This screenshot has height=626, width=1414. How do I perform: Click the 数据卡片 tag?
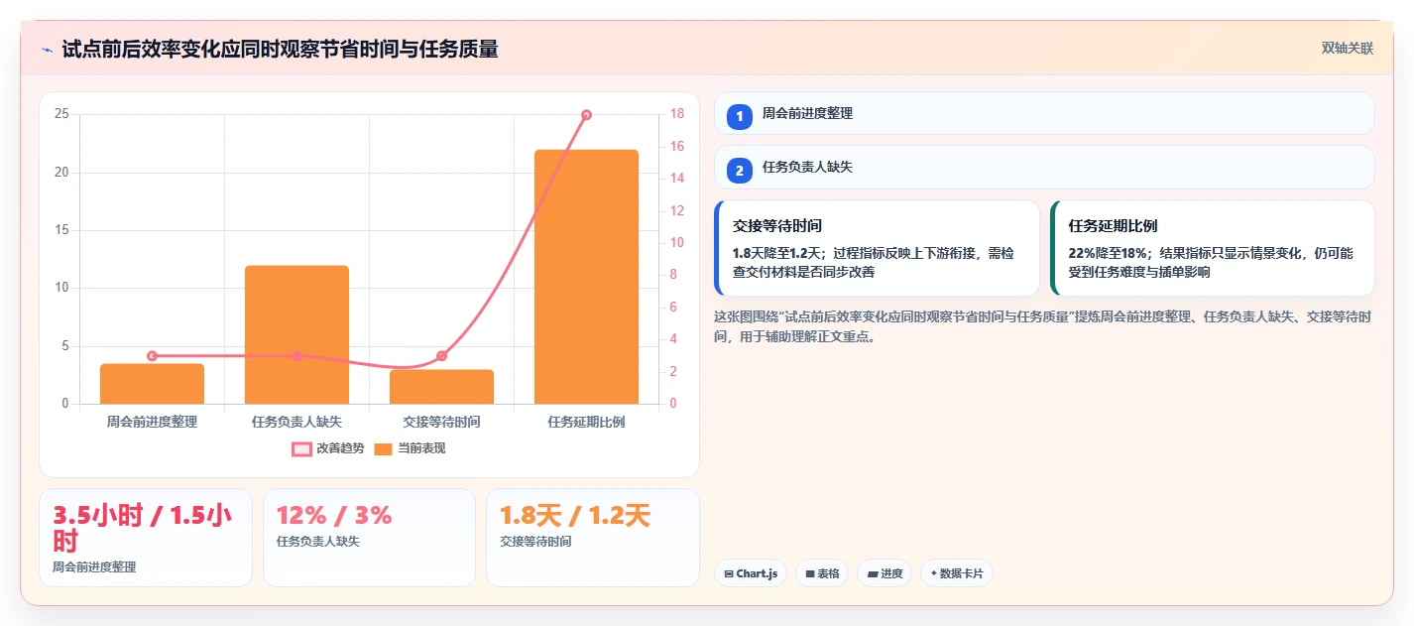[x=957, y=573]
